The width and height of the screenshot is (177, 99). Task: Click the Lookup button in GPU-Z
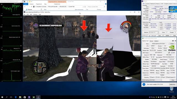click(x=172, y=44)
